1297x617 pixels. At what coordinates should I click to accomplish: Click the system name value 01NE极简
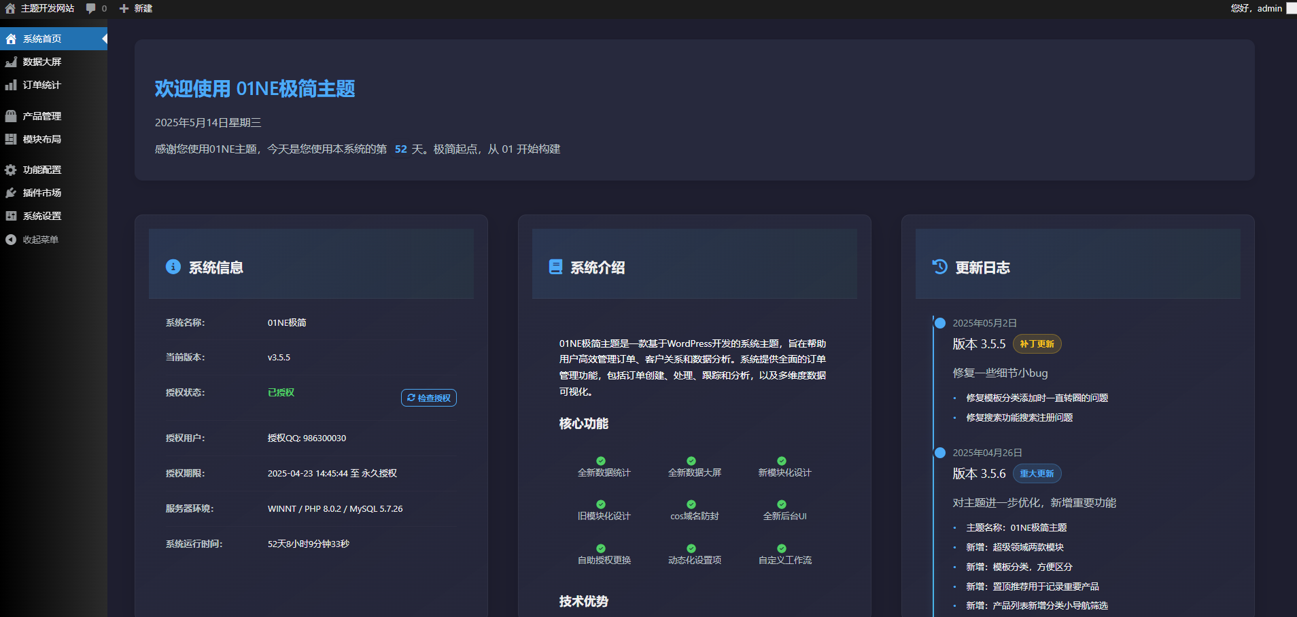[287, 322]
